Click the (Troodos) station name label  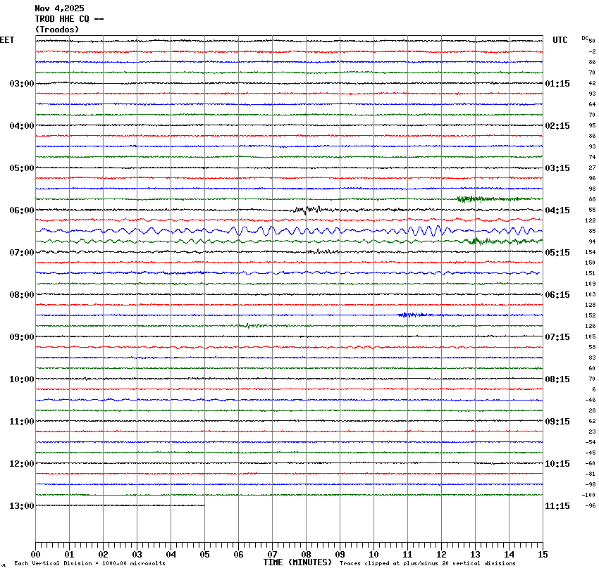(57, 30)
